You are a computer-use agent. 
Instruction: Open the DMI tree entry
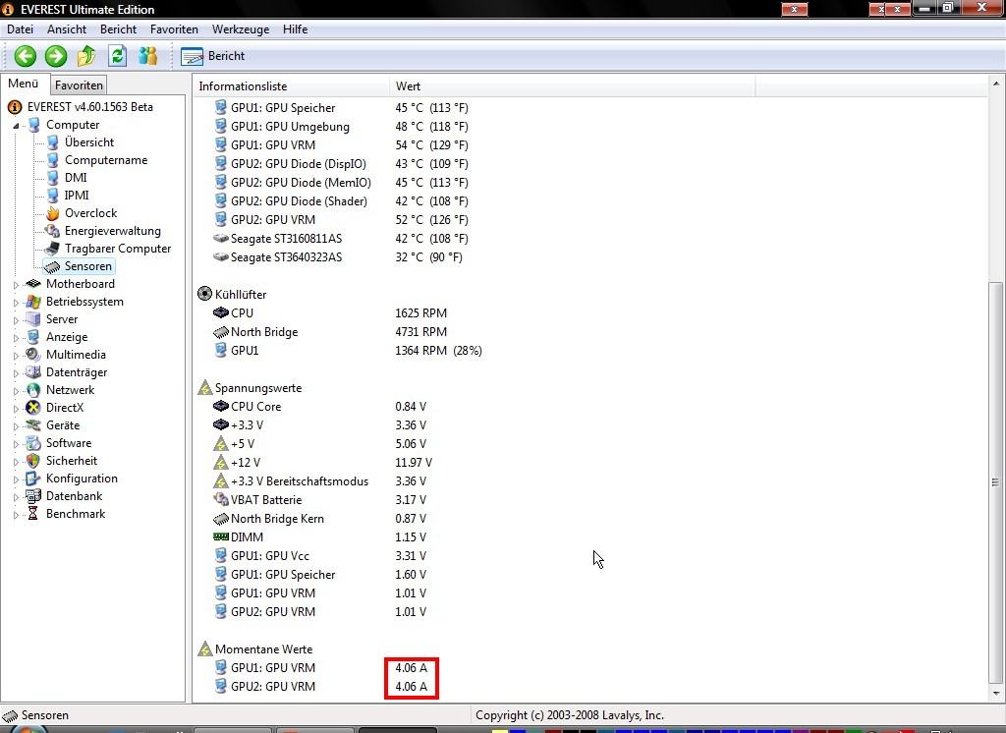(x=76, y=178)
